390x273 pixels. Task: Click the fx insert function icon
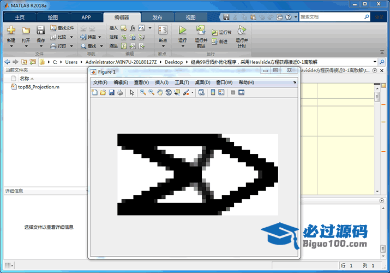coord(133,28)
